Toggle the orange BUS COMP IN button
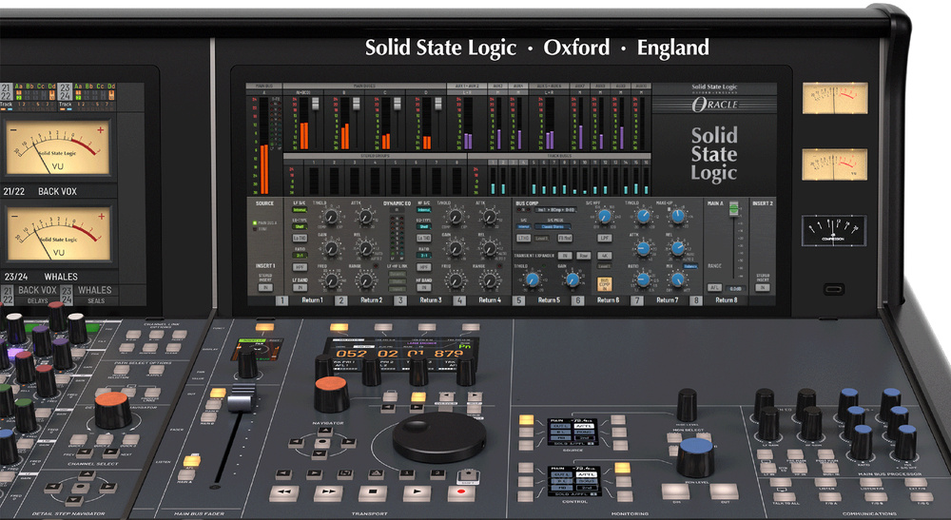The height and width of the screenshot is (520, 951). [x=605, y=283]
